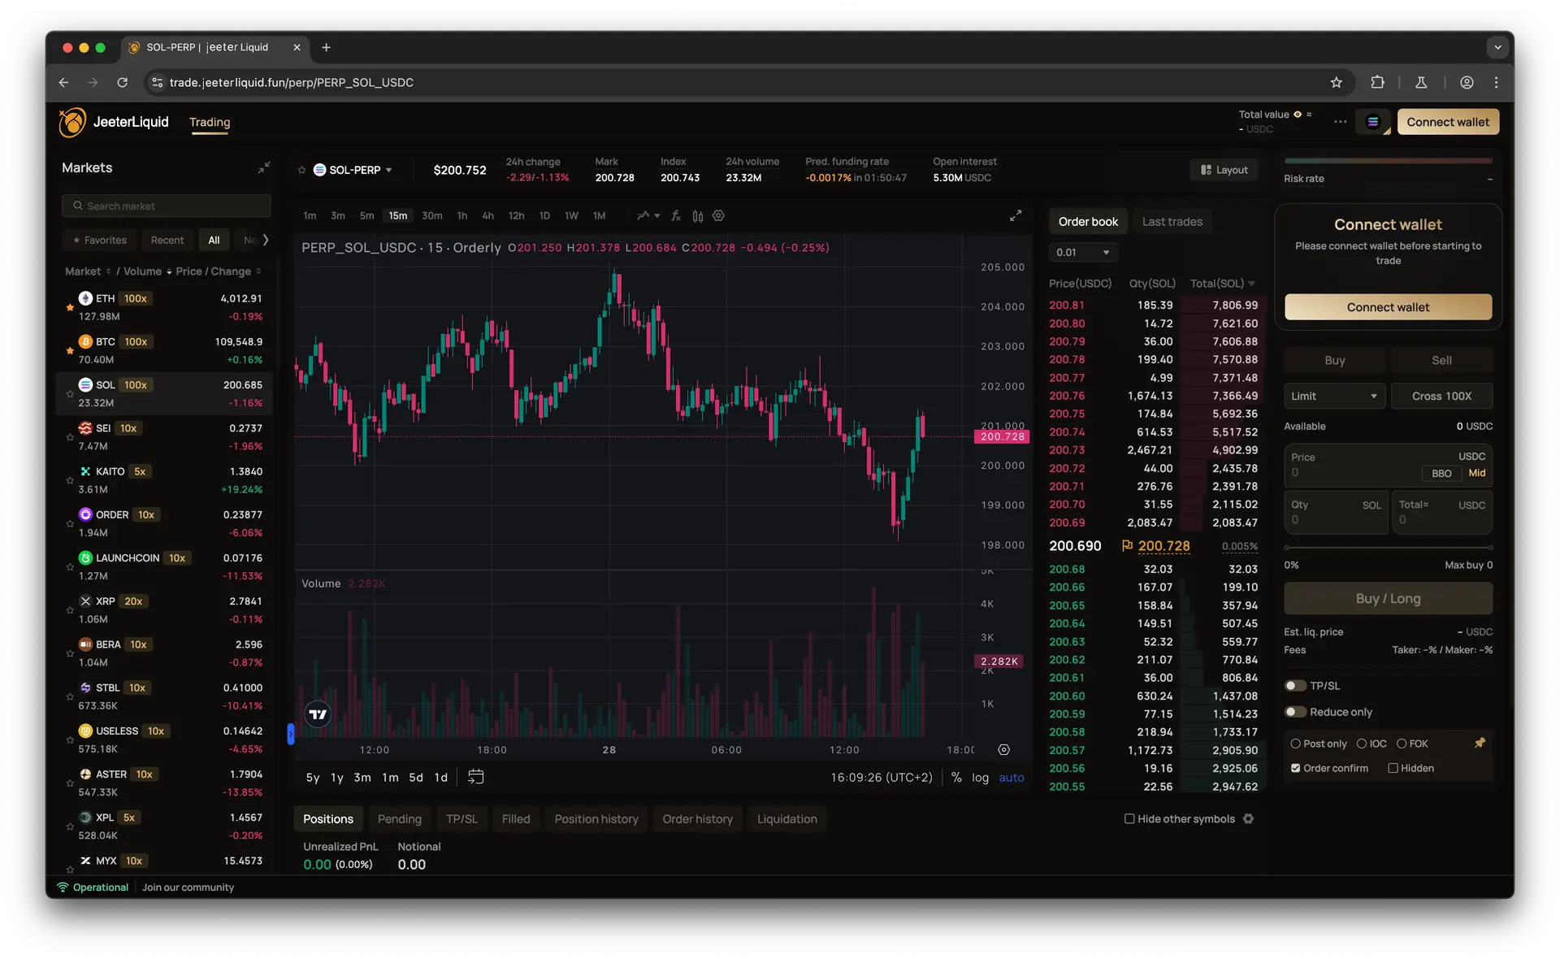The height and width of the screenshot is (959, 1560).
Task: Open settings next to Hide other symbols
Action: 1249,819
